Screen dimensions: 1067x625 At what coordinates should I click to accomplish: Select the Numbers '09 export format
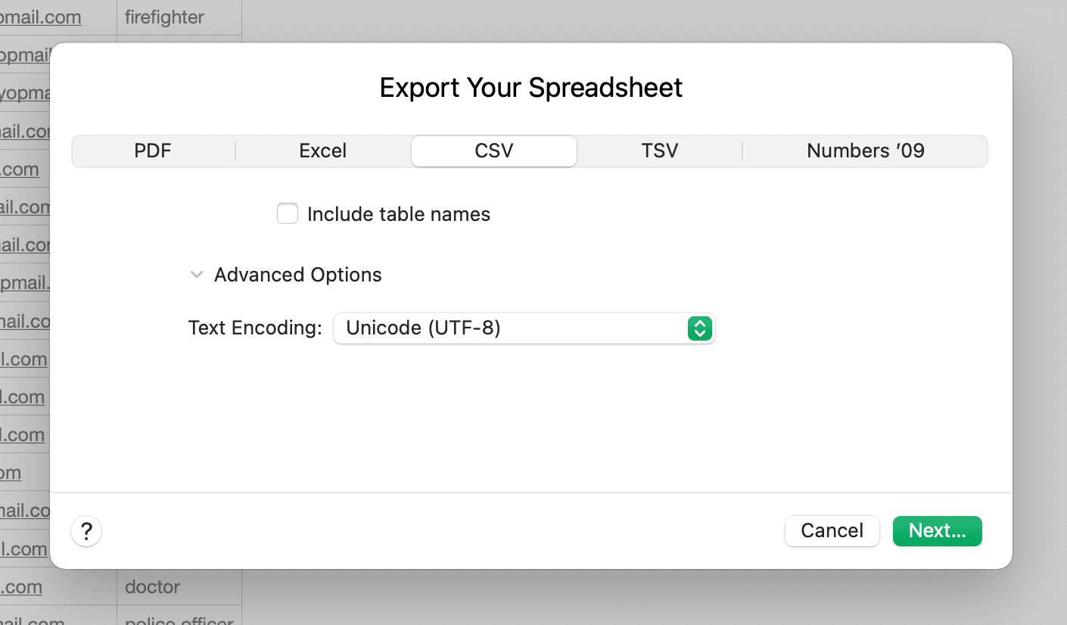[865, 151]
